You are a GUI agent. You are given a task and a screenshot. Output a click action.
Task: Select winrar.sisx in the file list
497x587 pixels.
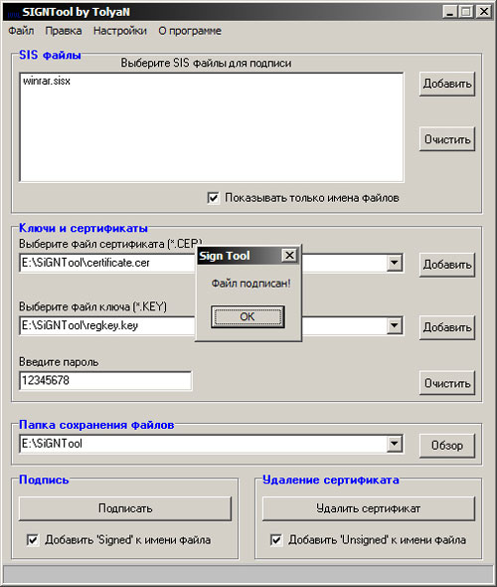[47, 81]
